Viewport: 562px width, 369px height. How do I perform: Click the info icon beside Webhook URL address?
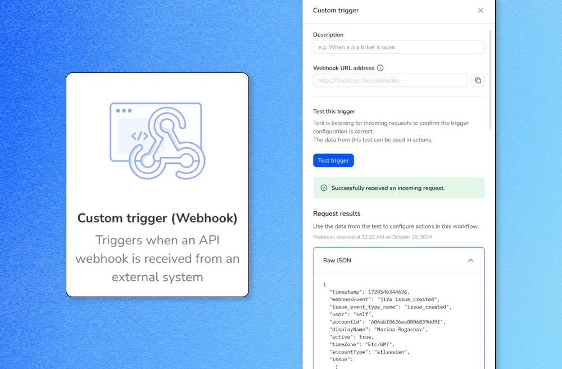[380, 68]
